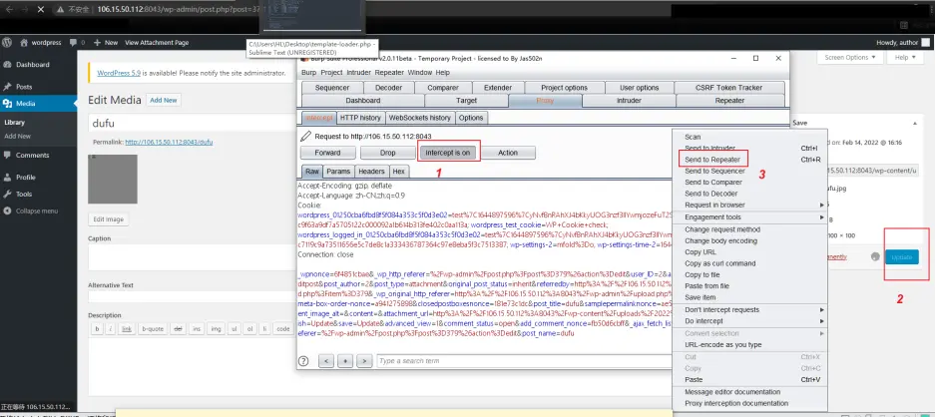Click next match arrow in Burp search
The width and height of the screenshot is (935, 417).
click(x=364, y=361)
